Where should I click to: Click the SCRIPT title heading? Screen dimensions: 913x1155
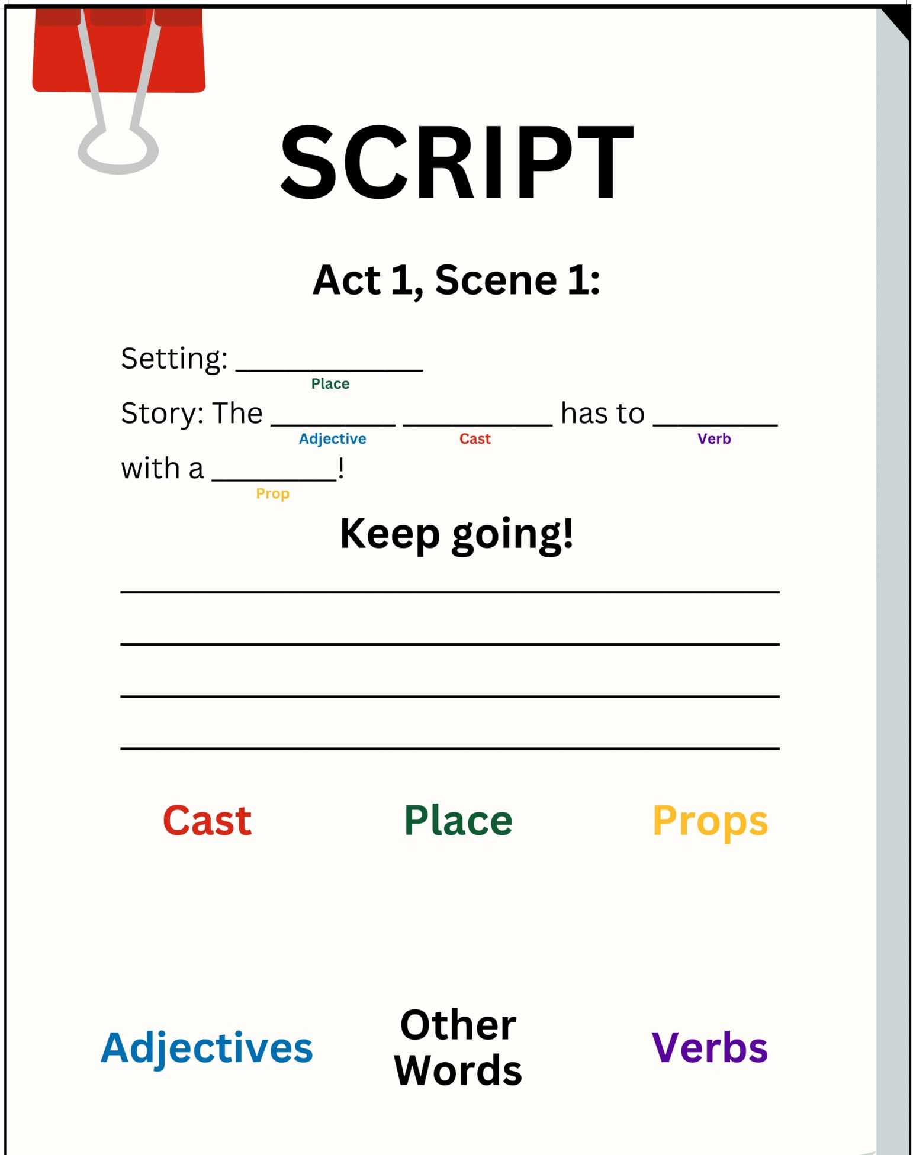[456, 162]
